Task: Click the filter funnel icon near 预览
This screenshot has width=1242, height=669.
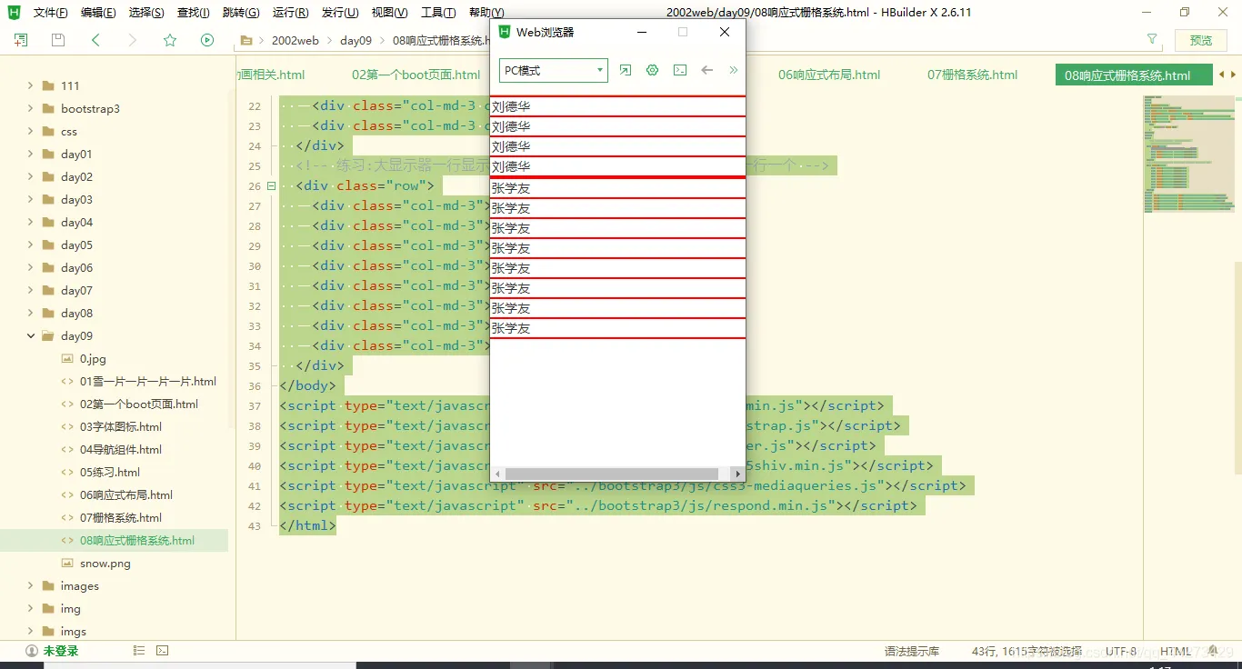Action: [1152, 40]
